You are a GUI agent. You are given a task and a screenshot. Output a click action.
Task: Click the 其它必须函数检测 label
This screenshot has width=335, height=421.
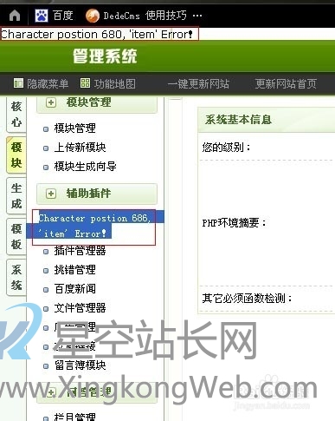coord(247,298)
